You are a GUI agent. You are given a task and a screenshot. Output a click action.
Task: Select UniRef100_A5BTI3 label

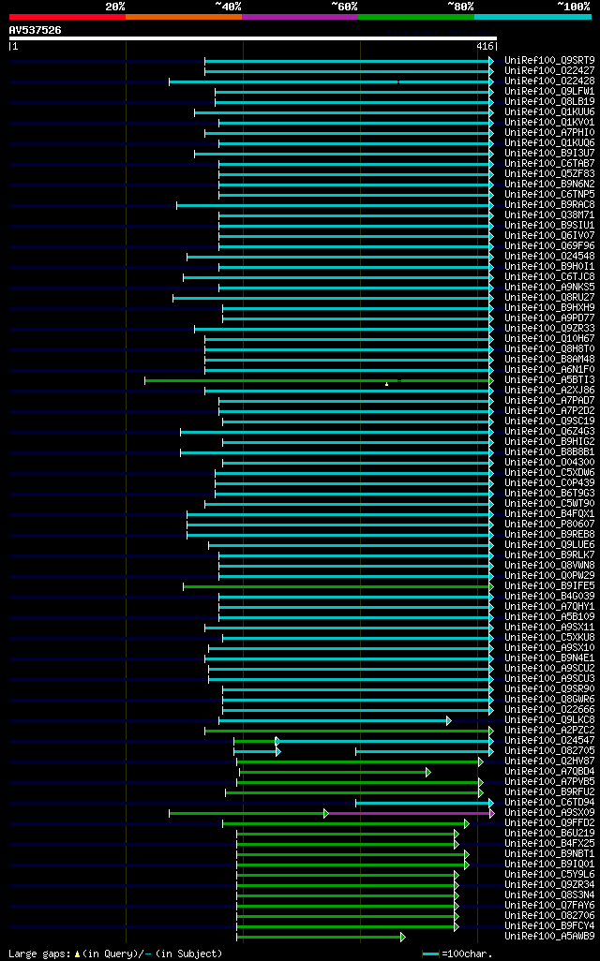pyautogui.click(x=549, y=380)
